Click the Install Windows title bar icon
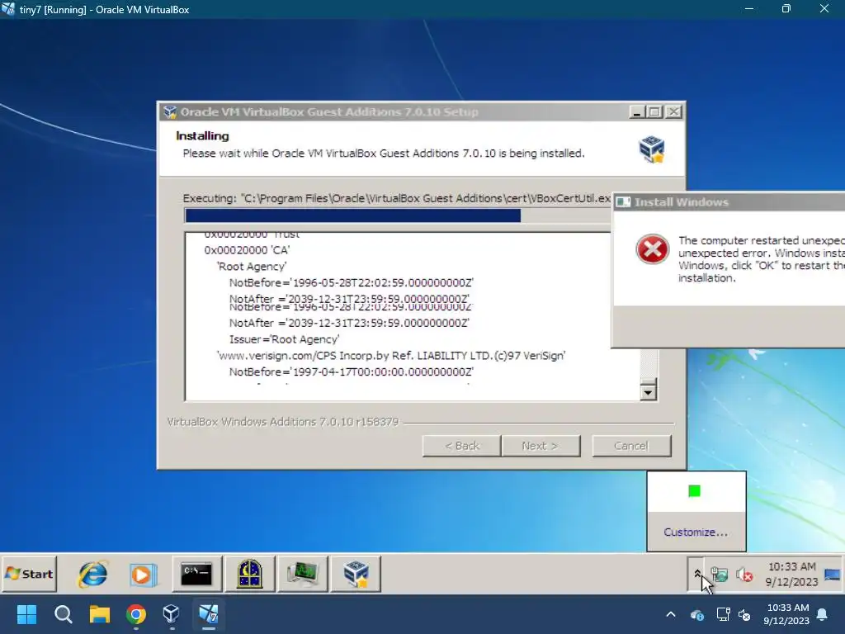 click(624, 202)
